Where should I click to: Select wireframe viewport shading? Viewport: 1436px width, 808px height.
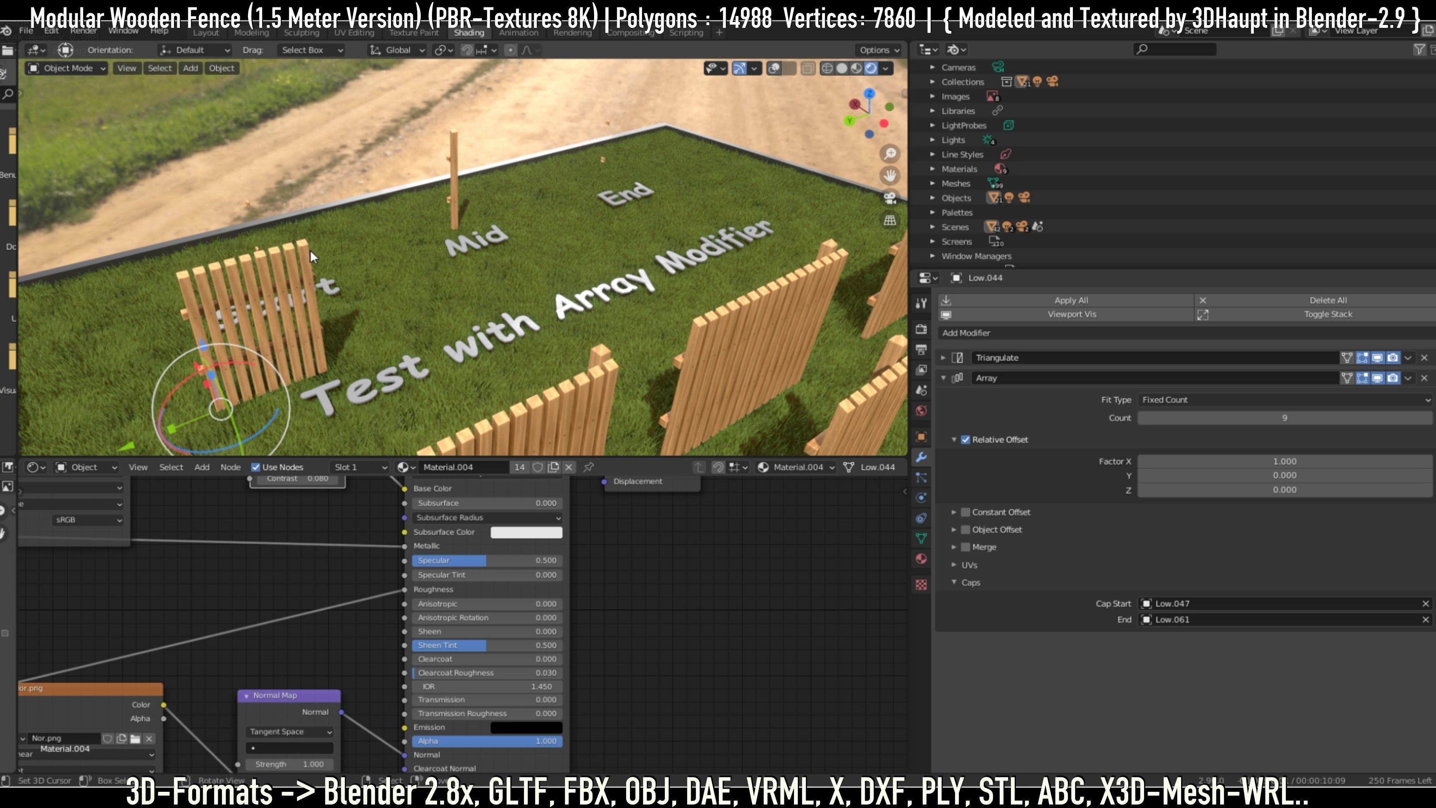827,68
